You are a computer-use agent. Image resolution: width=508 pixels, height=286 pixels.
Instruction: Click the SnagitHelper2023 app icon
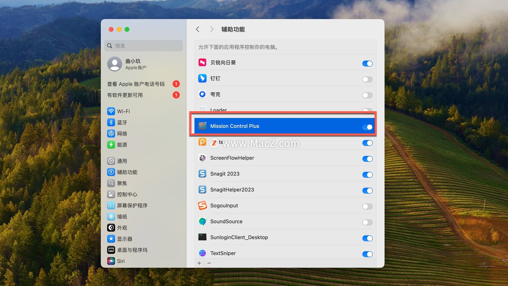tap(202, 190)
